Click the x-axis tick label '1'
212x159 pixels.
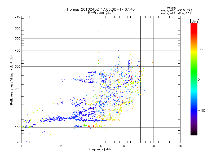21,146
